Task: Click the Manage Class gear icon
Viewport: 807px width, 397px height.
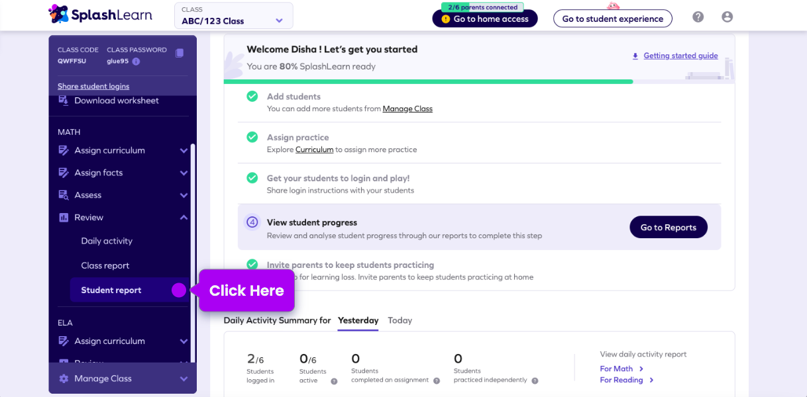Action: (64, 378)
